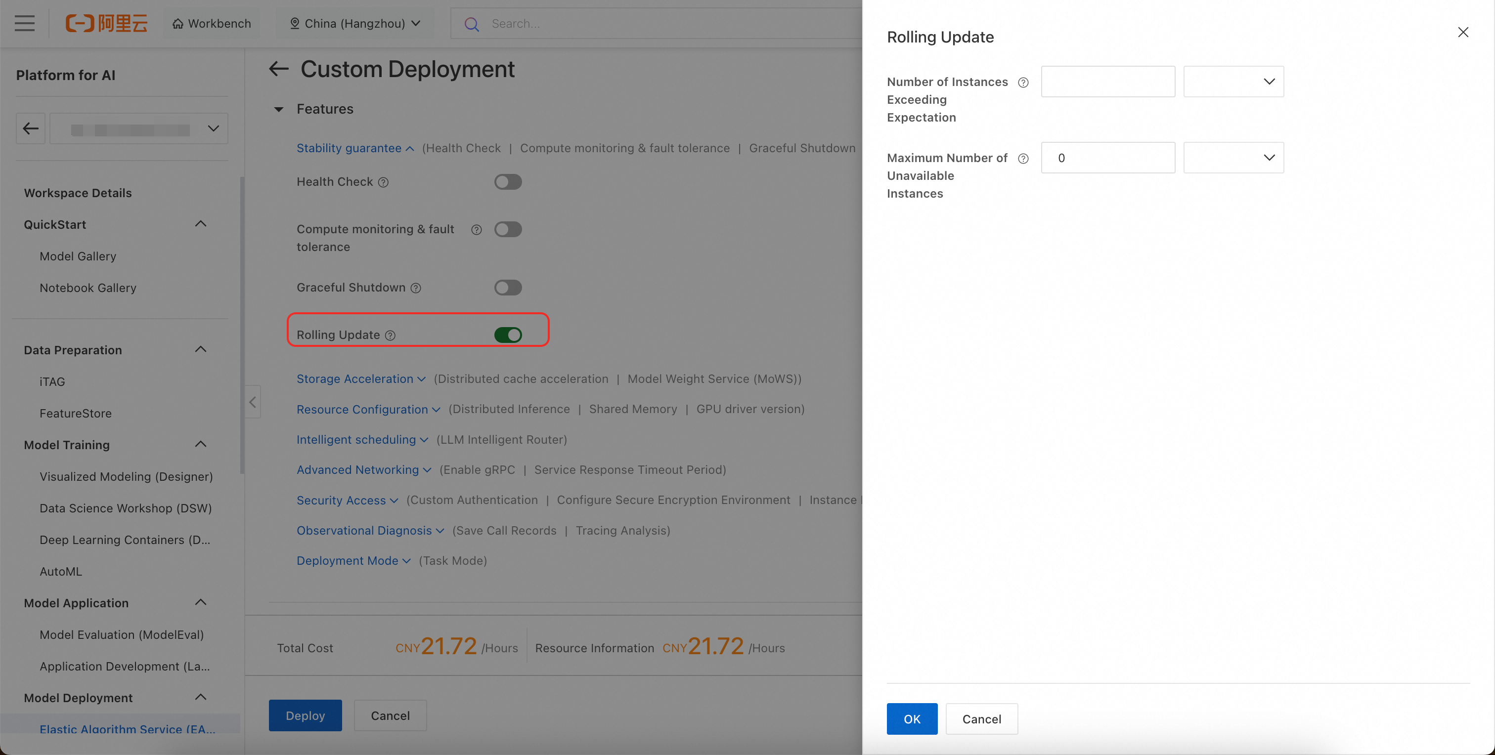The height and width of the screenshot is (755, 1495).
Task: Click the search magnifier icon
Action: click(x=471, y=24)
